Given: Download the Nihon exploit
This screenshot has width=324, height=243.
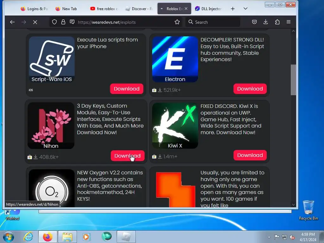Looking at the screenshot, I should point(128,156).
